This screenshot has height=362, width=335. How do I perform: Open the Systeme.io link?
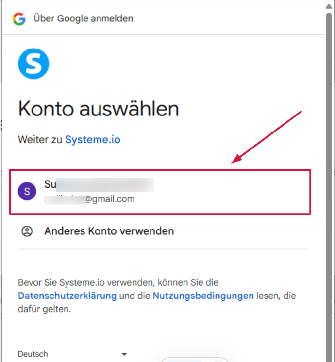click(x=93, y=139)
